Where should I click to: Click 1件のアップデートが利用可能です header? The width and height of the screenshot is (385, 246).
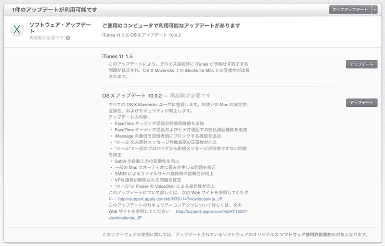(54, 10)
